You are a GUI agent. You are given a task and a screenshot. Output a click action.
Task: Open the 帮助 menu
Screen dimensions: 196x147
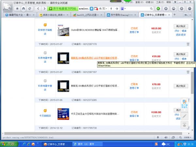click(169, 2)
